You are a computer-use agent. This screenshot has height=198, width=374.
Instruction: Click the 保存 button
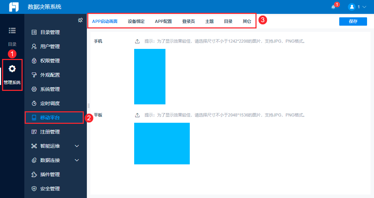pos(353,21)
